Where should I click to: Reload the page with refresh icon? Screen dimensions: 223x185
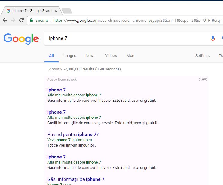[x=22, y=20]
